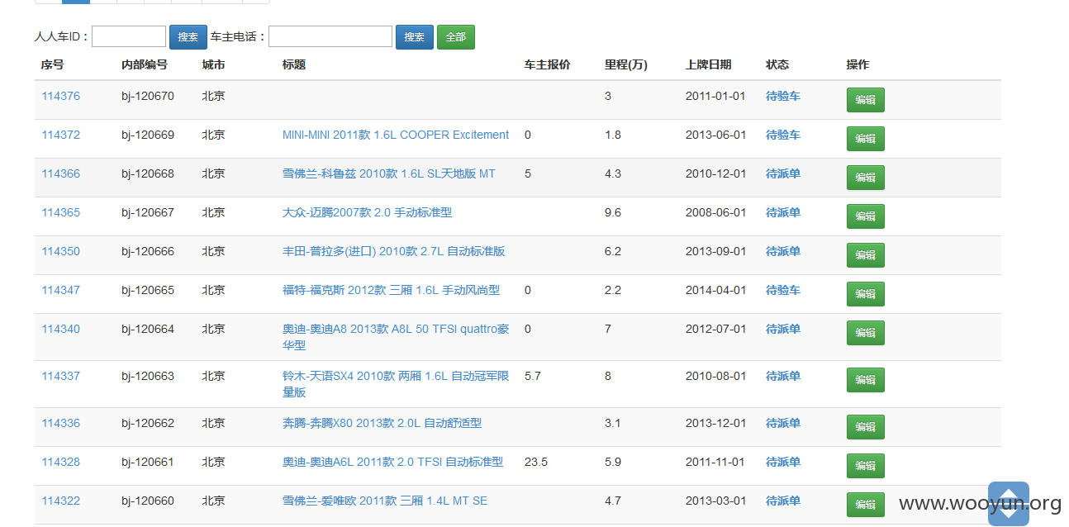This screenshot has width=1069, height=527.
Task: Click 编辑 button for row bj-120660
Action: [865, 505]
